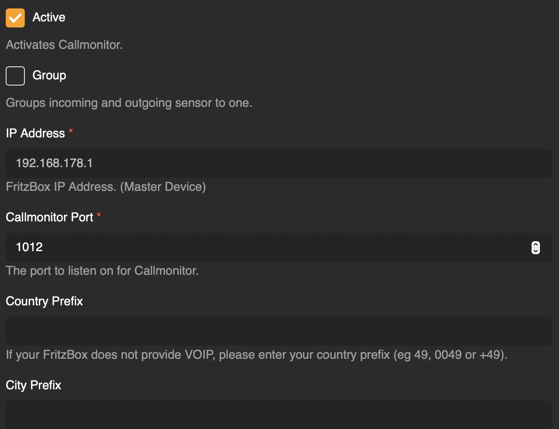Click the "Activates Callmonitor." description text
Screen dimensions: 559x429
[64, 45]
